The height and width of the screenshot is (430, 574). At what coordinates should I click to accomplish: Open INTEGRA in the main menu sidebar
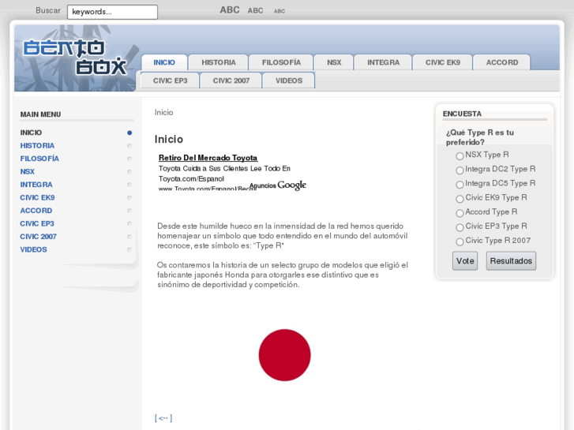click(36, 185)
